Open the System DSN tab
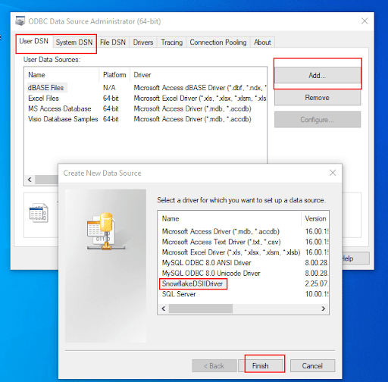Screen dimensions: 388x382 point(74,42)
